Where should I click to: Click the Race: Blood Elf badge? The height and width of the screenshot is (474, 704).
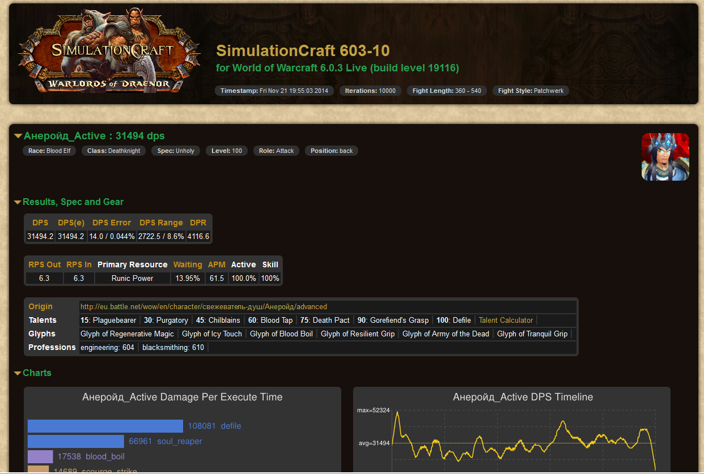pos(49,151)
